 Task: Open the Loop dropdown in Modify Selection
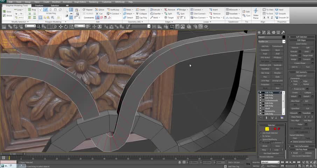[22, 10]
